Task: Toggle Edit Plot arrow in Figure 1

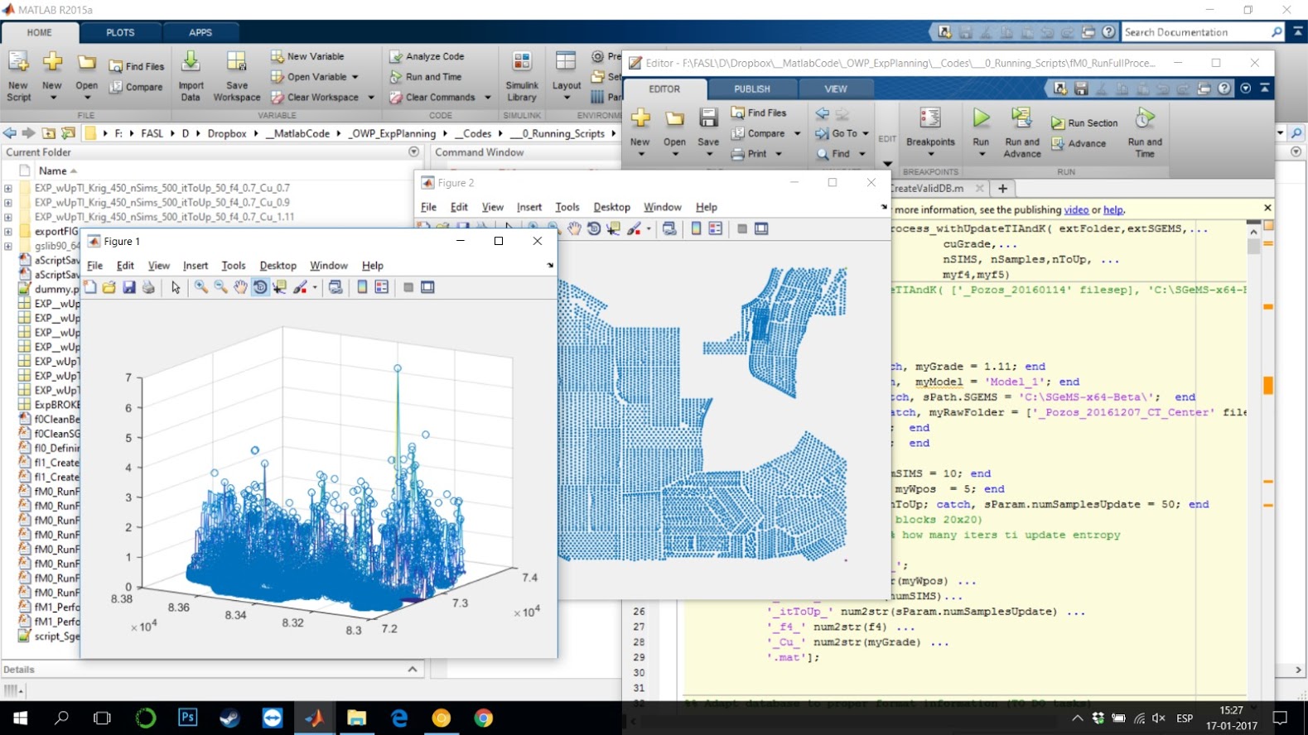Action: tap(176, 287)
